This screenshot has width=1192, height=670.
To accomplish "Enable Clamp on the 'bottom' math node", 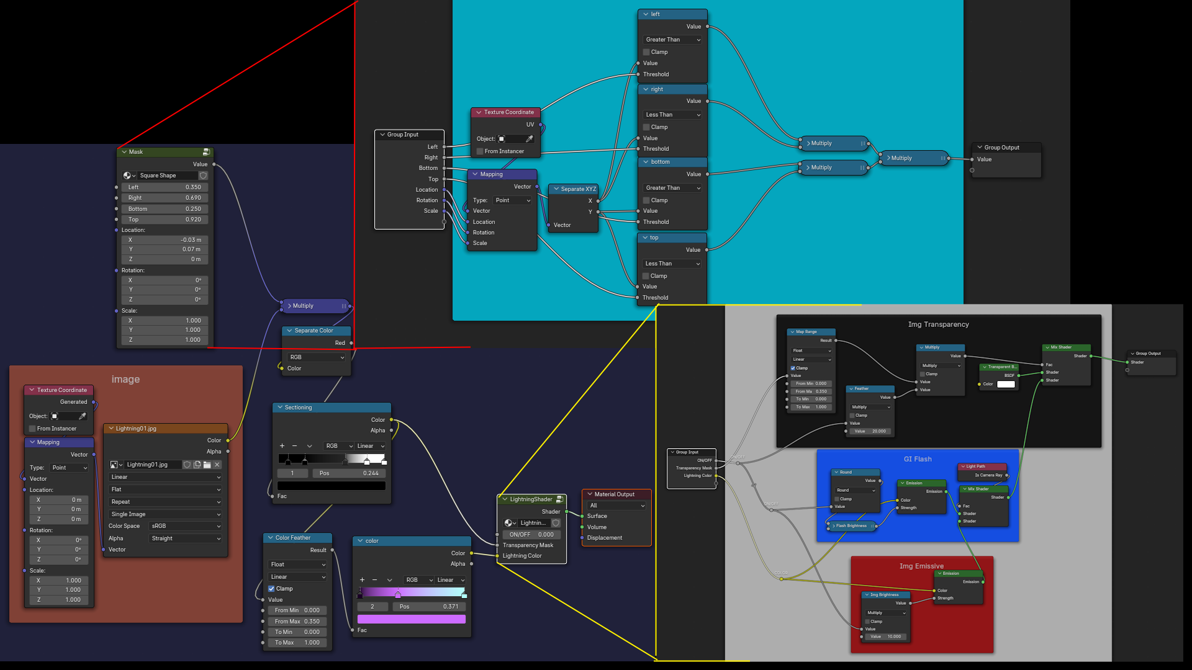I will 646,200.
